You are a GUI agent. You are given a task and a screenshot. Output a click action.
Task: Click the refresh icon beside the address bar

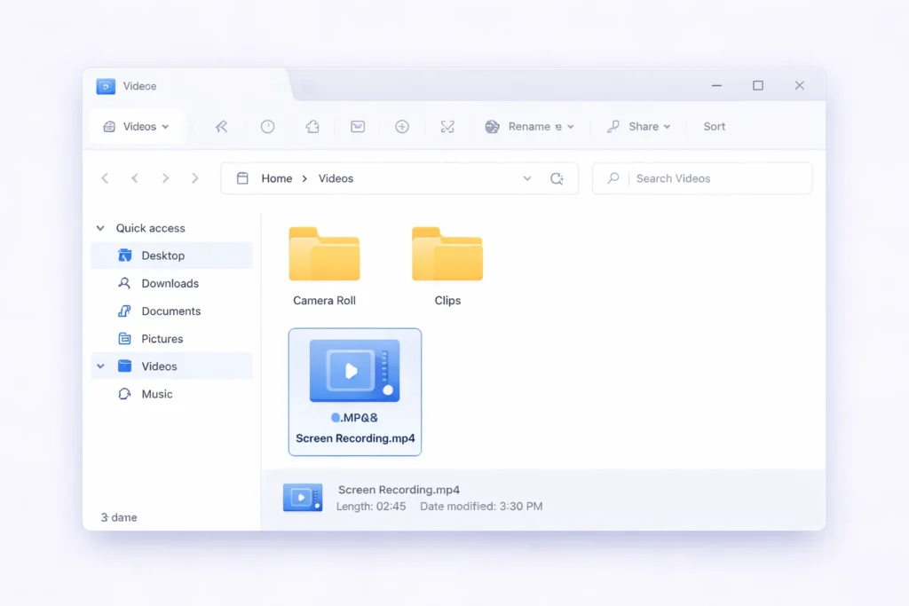pos(557,178)
